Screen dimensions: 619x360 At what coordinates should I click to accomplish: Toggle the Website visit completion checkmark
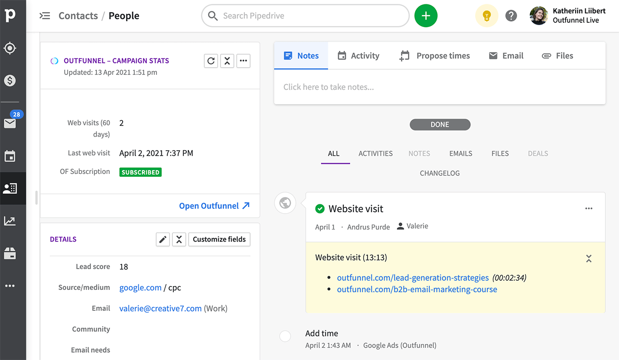320,209
